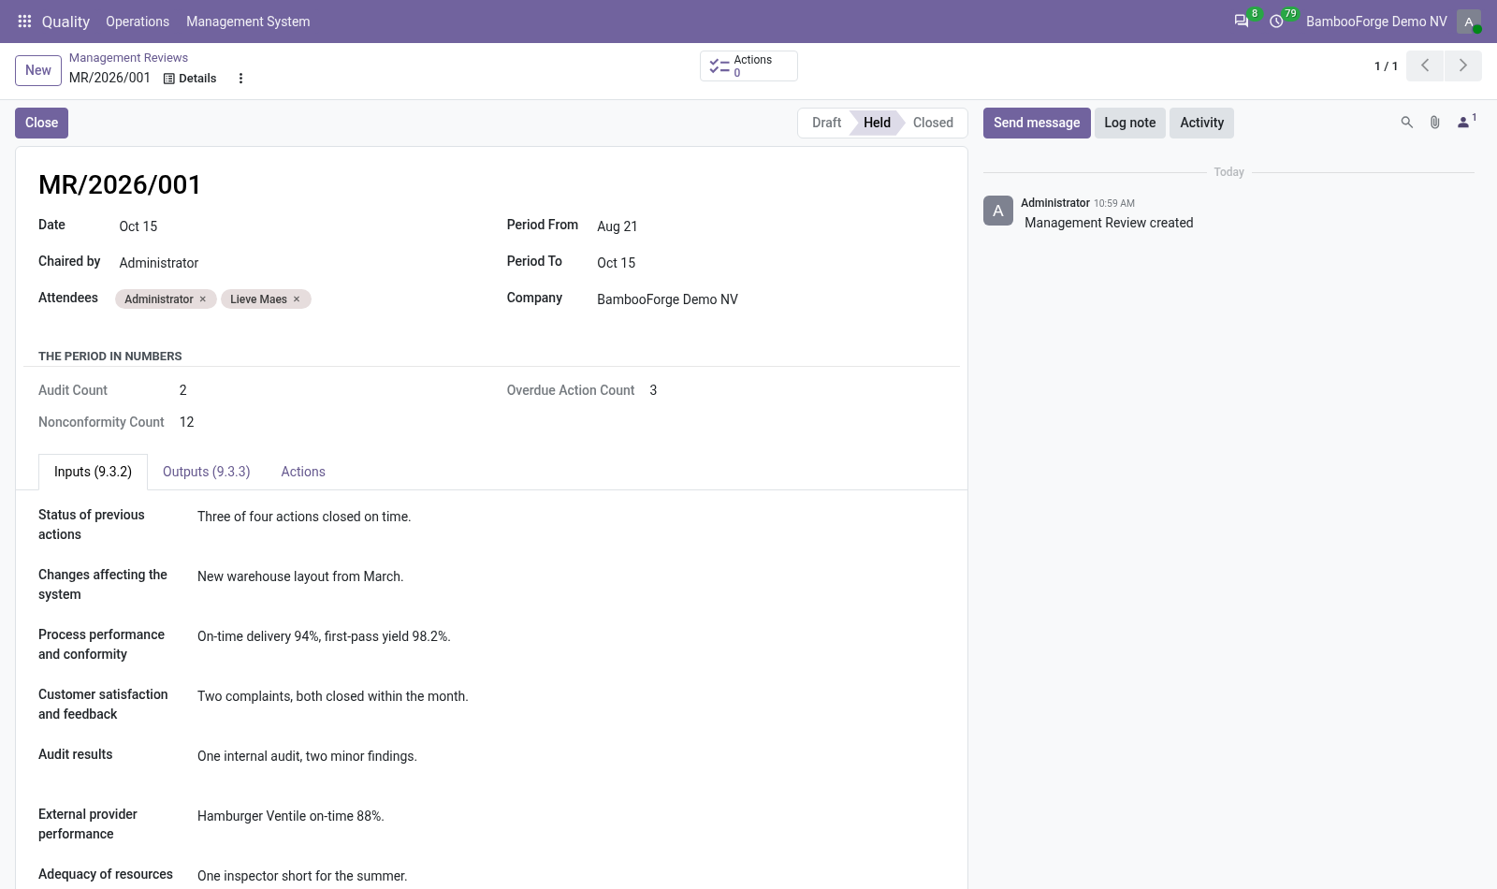Image resolution: width=1497 pixels, height=889 pixels.
Task: Edit the Status of previous actions text
Action: pos(571,517)
